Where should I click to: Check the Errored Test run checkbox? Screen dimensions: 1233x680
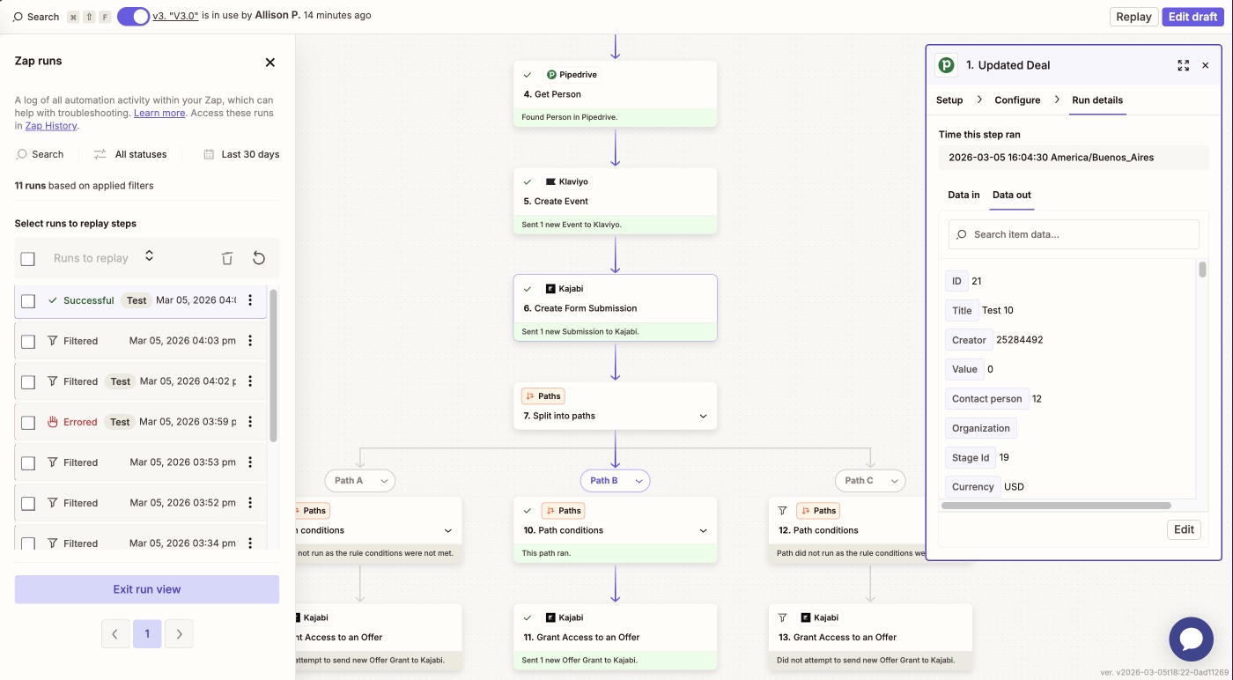click(28, 423)
